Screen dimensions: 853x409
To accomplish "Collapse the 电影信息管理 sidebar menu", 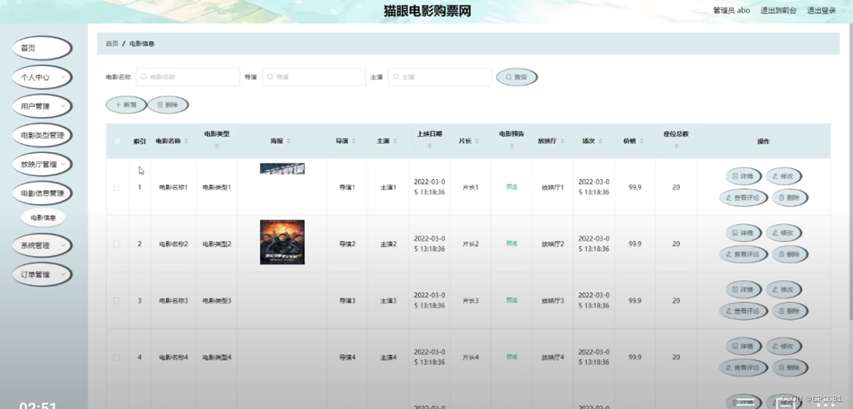I will (x=42, y=193).
